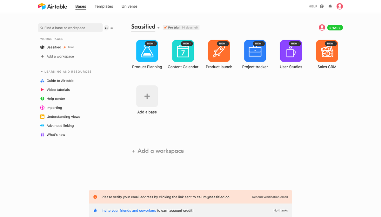Select Saasified workspace in the sidebar

[x=54, y=47]
